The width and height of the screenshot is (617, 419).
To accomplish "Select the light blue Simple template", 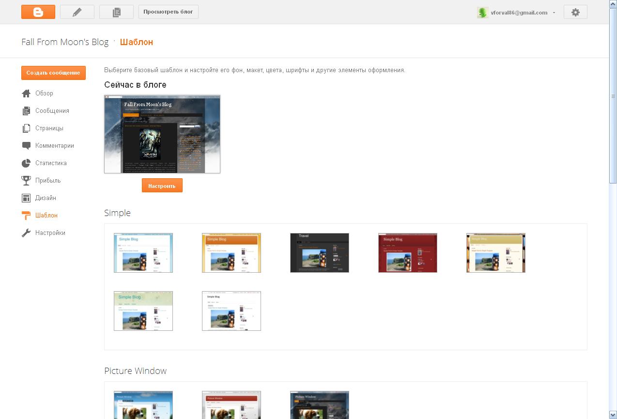I will (143, 253).
